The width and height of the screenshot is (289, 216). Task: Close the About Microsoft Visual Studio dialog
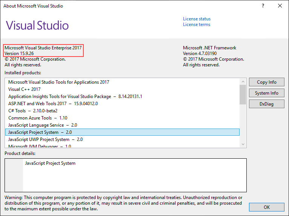(x=280, y=6)
